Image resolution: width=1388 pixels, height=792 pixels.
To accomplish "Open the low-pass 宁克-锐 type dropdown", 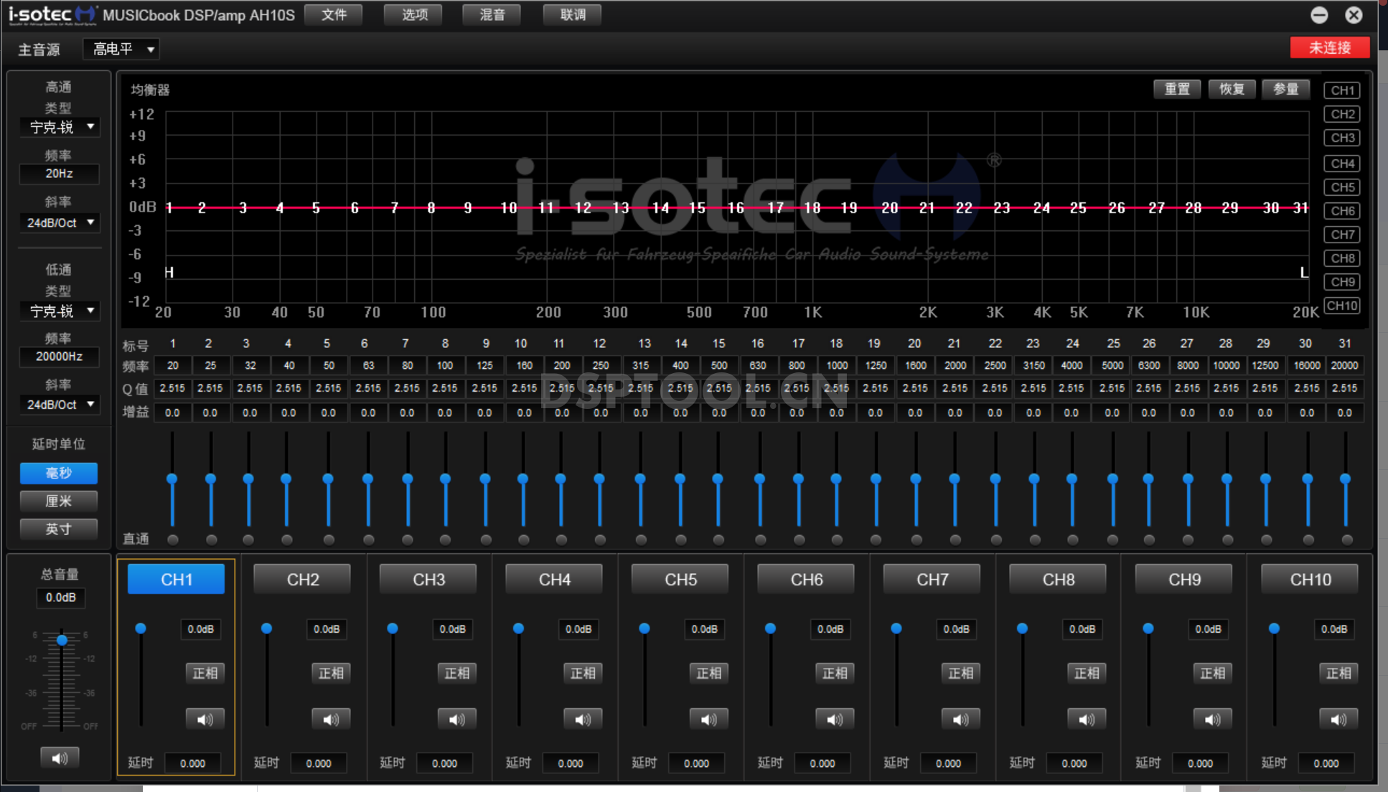I will click(60, 311).
